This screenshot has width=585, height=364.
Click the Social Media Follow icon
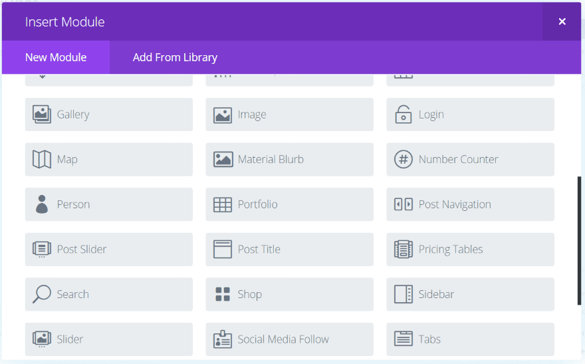click(223, 339)
